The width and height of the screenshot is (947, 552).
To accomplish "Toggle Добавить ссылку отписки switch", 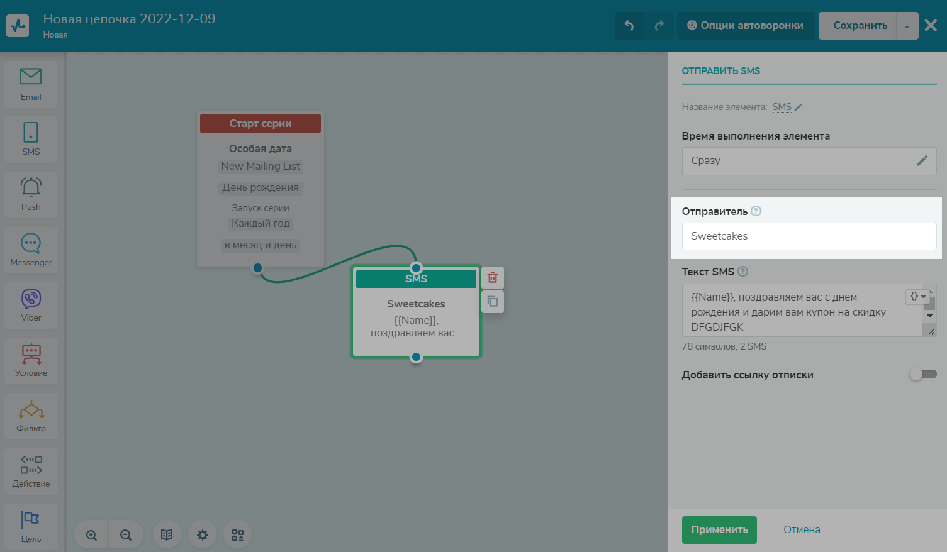I will pos(923,374).
